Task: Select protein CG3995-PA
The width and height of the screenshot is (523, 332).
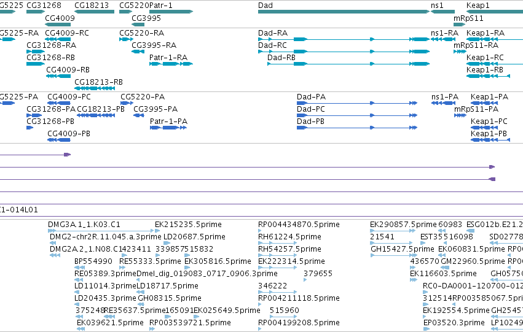Action: [139, 115]
